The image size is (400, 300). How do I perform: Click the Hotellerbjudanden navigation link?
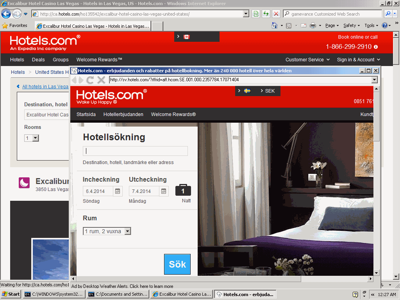point(123,114)
